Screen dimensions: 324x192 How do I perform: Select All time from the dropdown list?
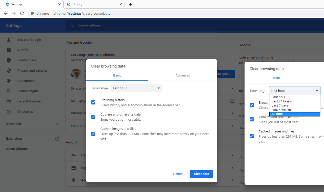click(x=295, y=114)
